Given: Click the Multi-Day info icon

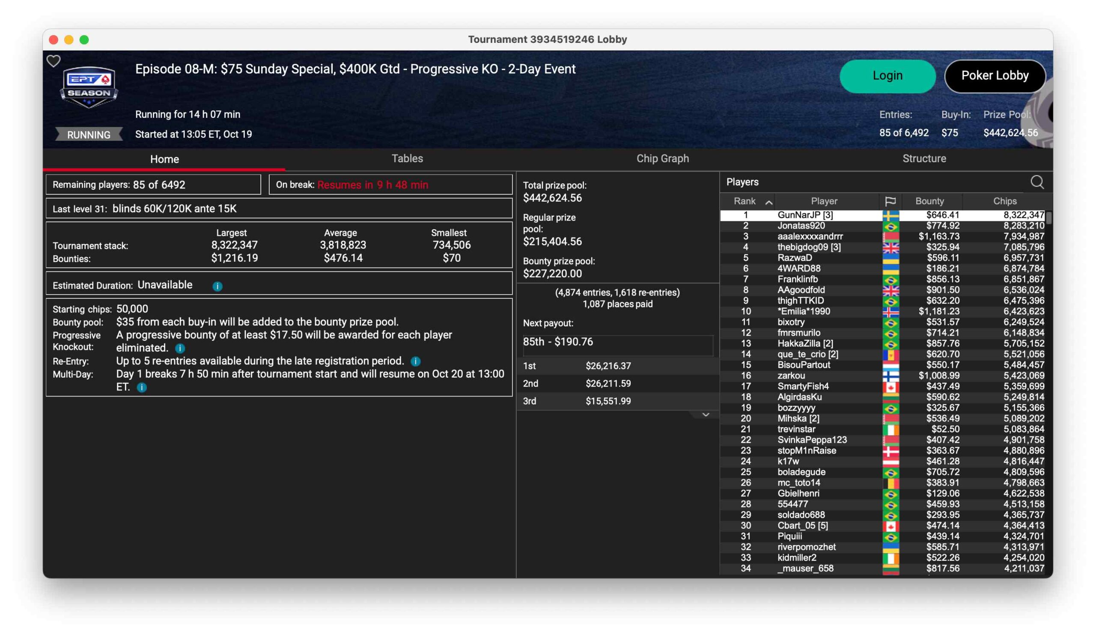Looking at the screenshot, I should 142,388.
